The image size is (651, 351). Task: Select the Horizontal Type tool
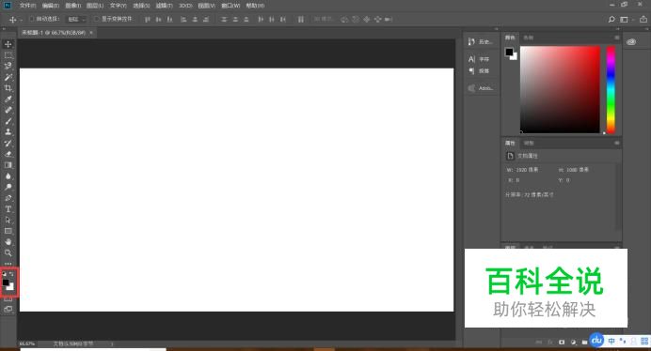pos(8,209)
